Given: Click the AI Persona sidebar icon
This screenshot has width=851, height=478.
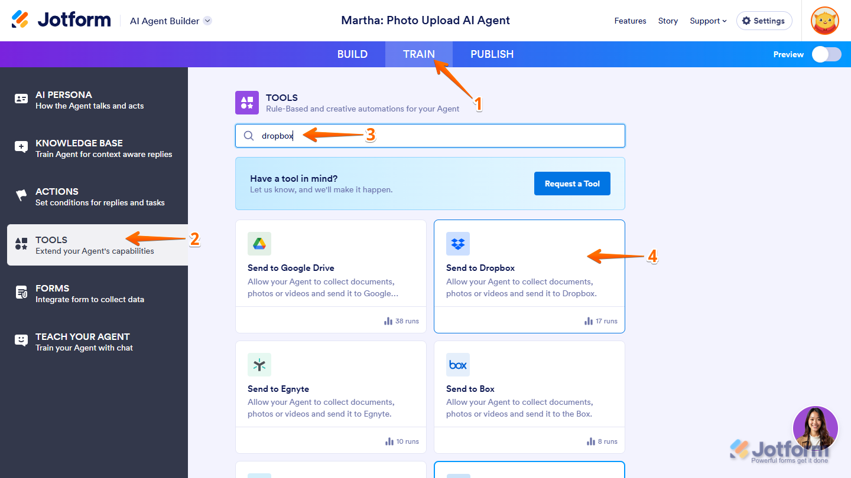Looking at the screenshot, I should 21,99.
